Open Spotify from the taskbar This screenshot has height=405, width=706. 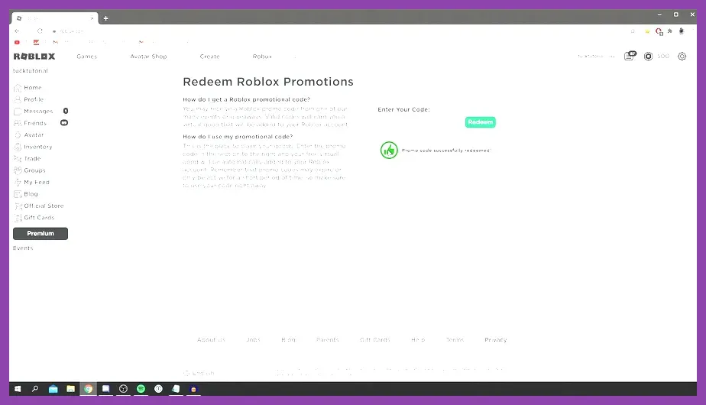[x=141, y=389]
